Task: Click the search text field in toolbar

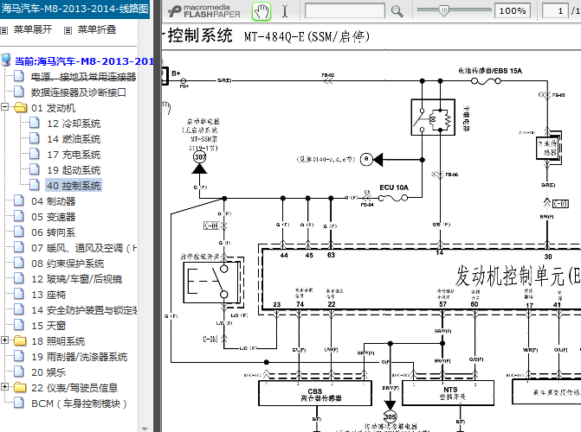Action: [345, 10]
